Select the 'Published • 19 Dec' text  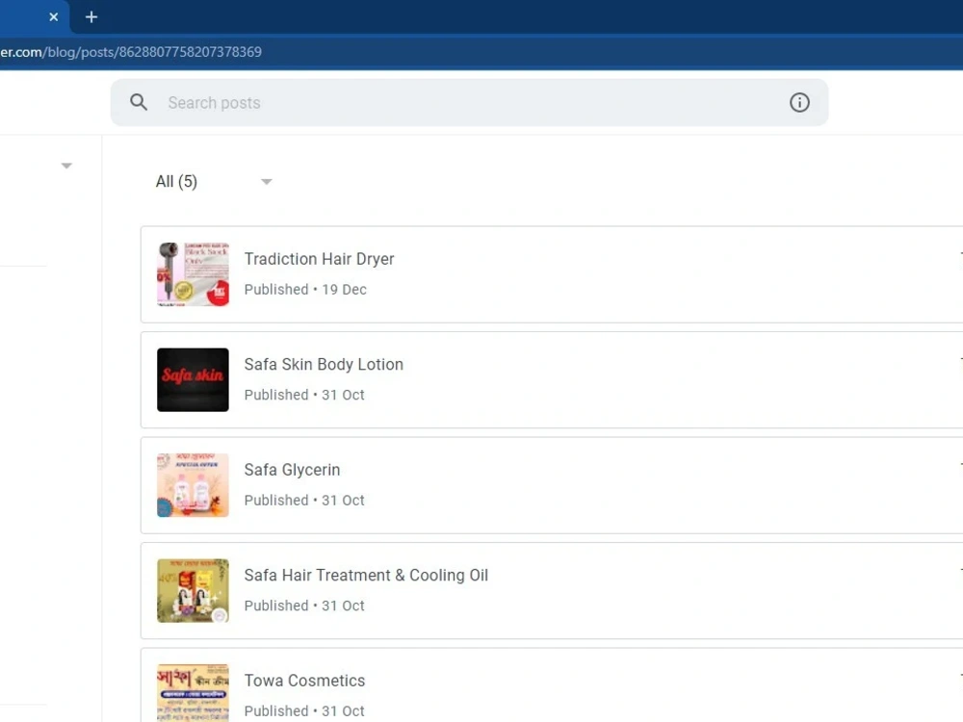click(305, 289)
